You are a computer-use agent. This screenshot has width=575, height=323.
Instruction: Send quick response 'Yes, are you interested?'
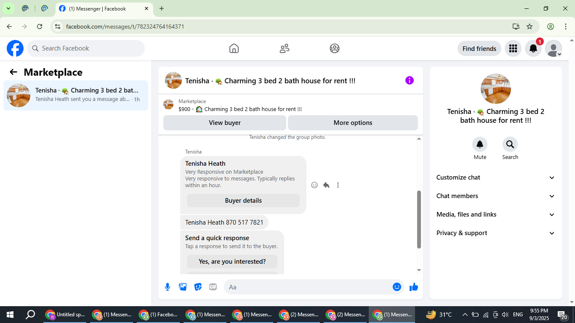coord(232,262)
